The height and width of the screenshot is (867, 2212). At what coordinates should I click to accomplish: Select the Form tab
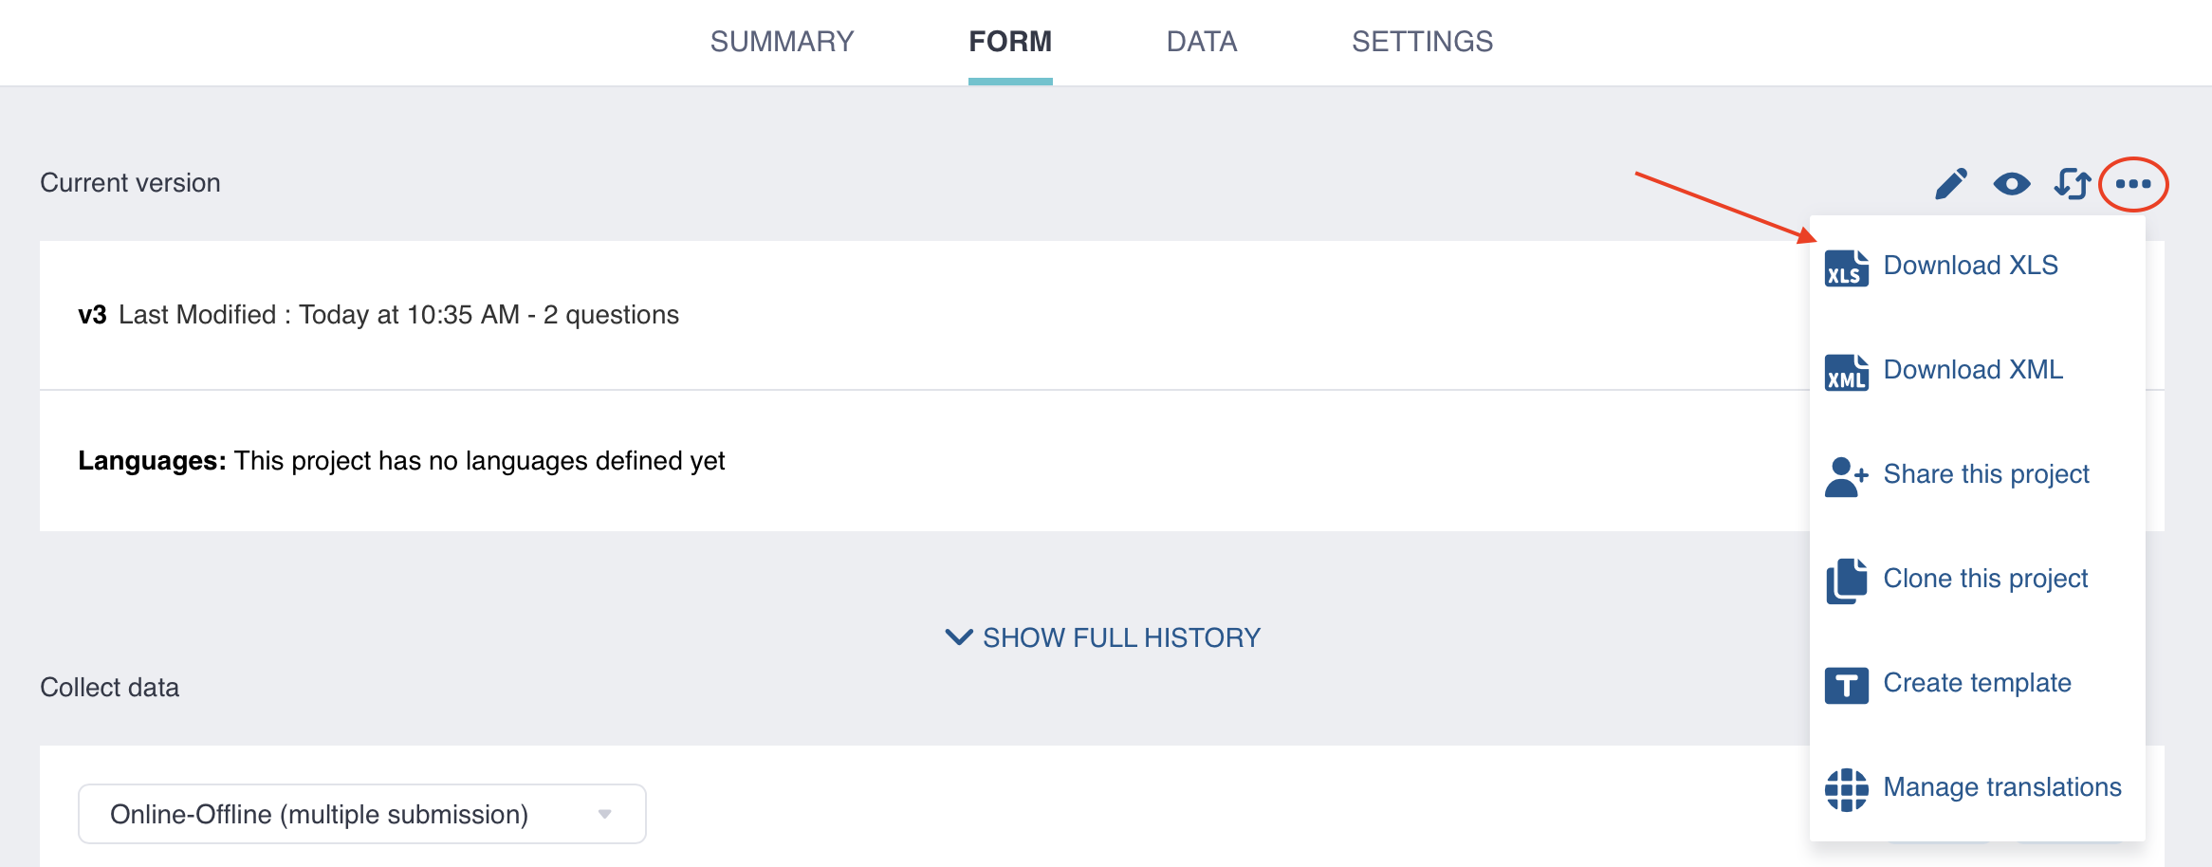tap(1010, 42)
